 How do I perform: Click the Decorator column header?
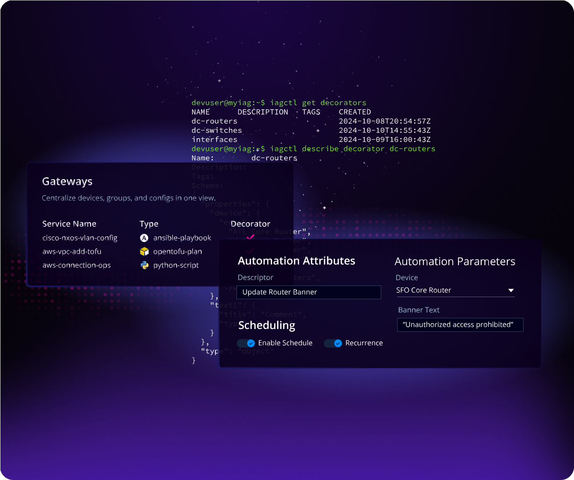(x=250, y=224)
